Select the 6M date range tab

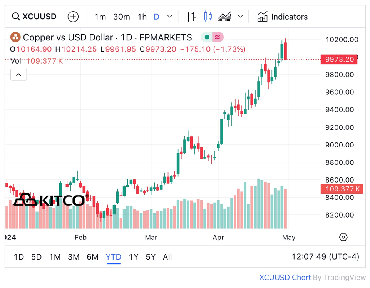(x=92, y=257)
